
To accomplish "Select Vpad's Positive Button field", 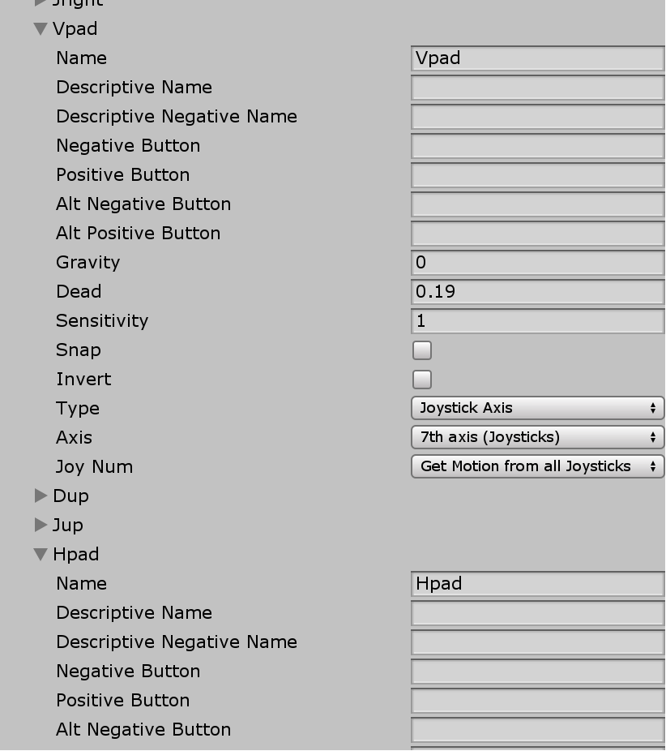I will pyautogui.click(x=537, y=174).
